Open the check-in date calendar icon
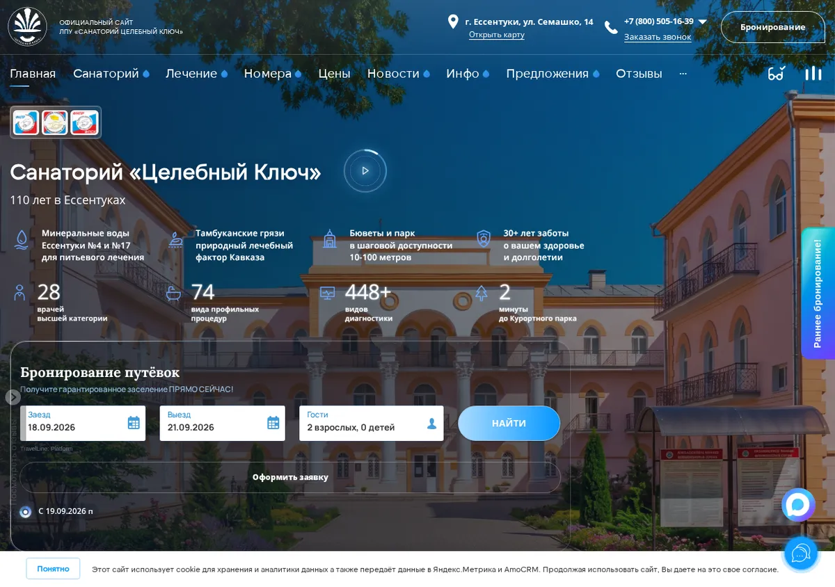 point(134,423)
